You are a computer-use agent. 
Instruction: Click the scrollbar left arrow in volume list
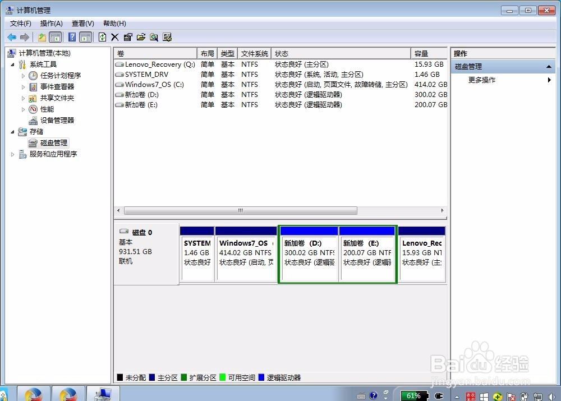(118, 211)
